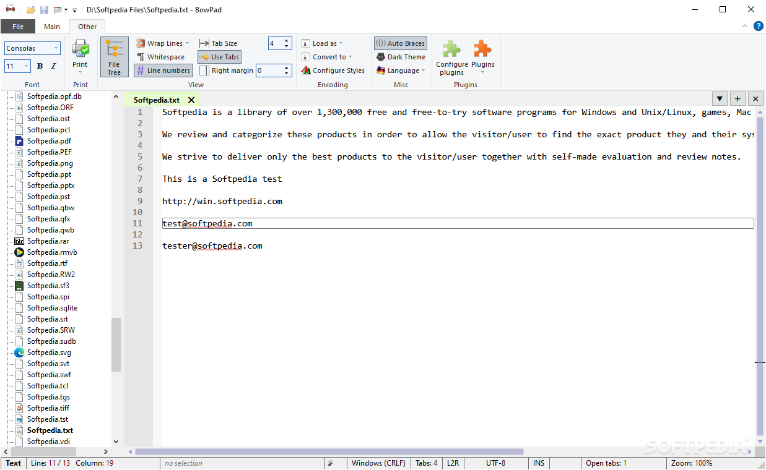The width and height of the screenshot is (766, 470).
Task: Select Softpedia.rmvb in the file tree
Action: (52, 252)
